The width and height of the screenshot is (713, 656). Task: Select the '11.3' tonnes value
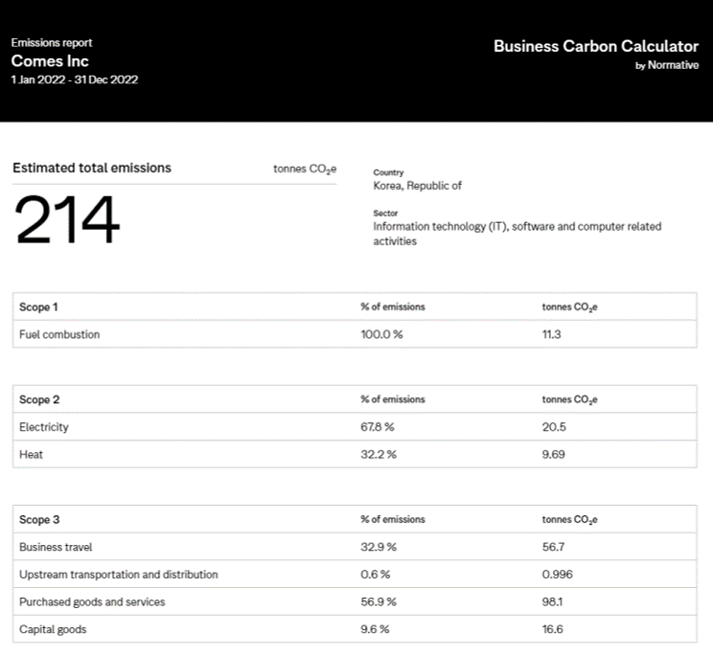[x=552, y=334]
